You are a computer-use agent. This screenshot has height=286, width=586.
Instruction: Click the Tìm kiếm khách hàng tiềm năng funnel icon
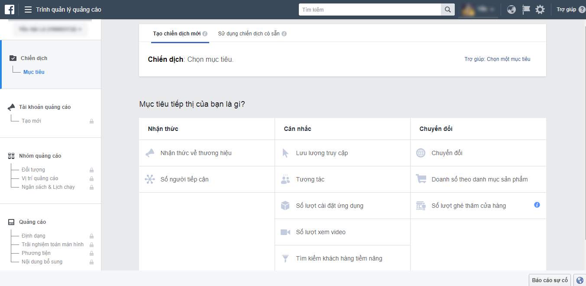click(x=285, y=258)
